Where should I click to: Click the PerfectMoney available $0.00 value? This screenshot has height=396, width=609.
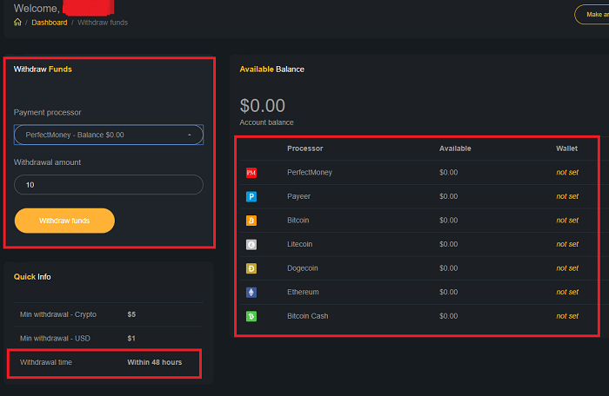click(448, 172)
